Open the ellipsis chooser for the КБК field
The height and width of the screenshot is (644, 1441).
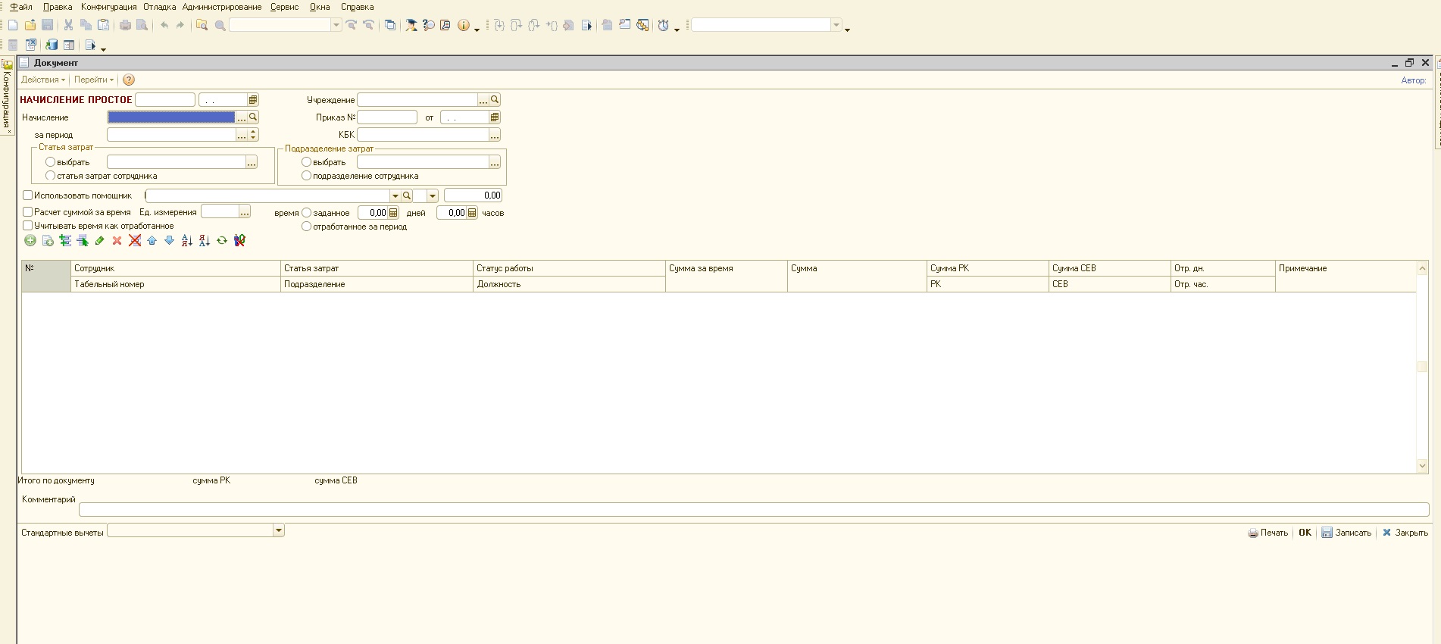[495, 135]
